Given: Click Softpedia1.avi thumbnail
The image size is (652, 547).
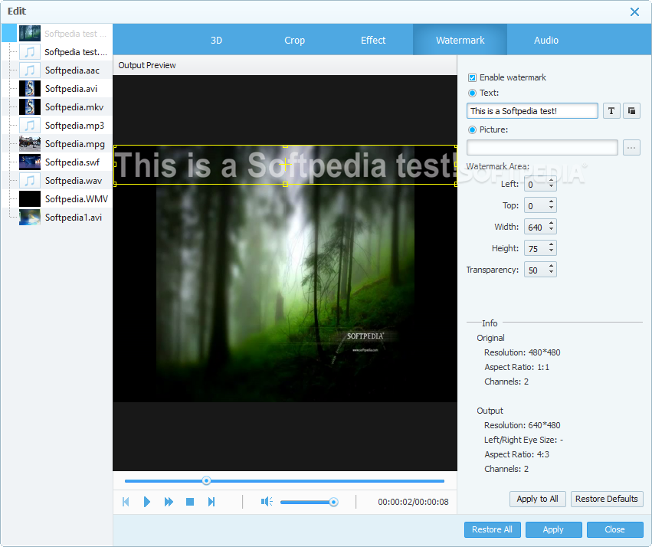Looking at the screenshot, I should pos(30,217).
